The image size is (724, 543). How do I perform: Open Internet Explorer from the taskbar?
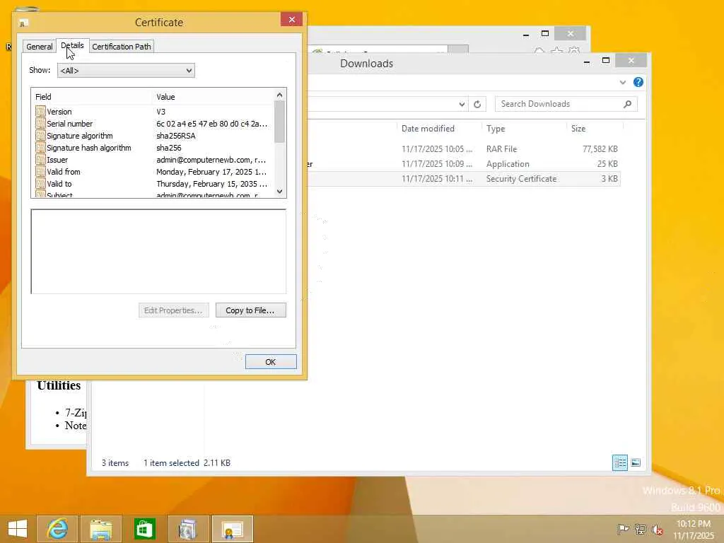point(58,529)
